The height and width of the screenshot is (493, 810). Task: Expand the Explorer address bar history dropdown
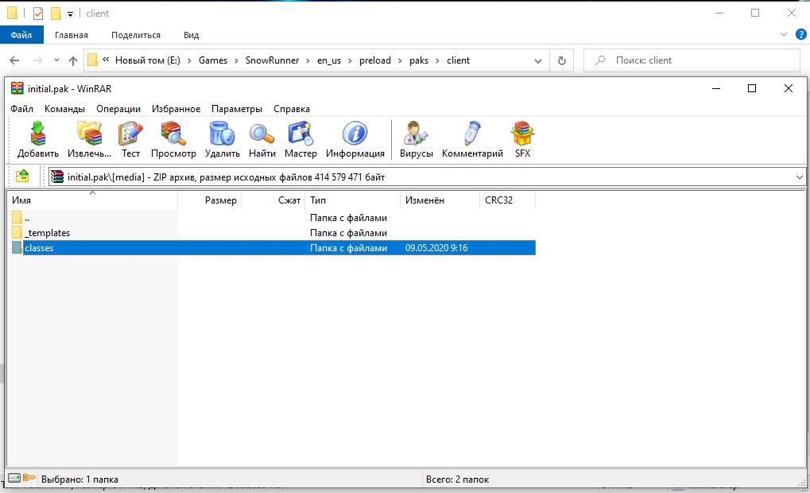[x=538, y=60]
